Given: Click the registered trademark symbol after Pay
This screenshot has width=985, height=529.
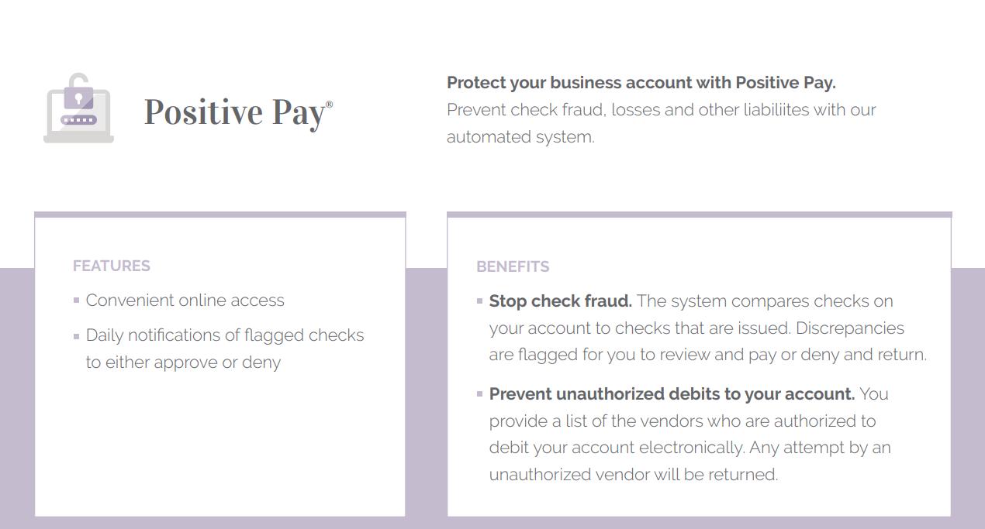Looking at the screenshot, I should point(329,105).
